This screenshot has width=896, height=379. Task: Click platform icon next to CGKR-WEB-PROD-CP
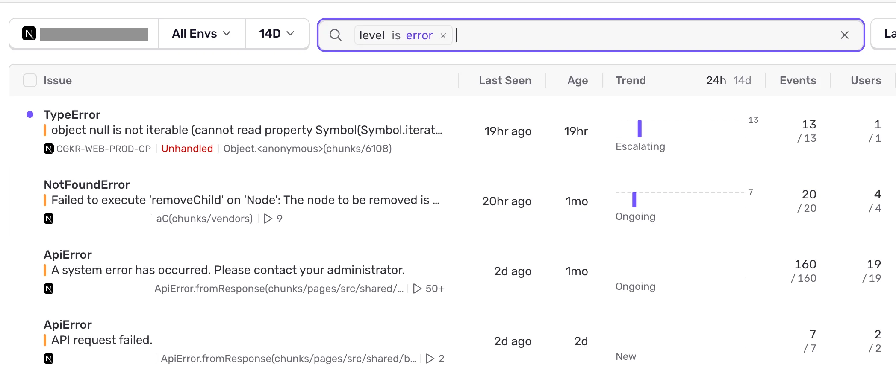tap(49, 149)
